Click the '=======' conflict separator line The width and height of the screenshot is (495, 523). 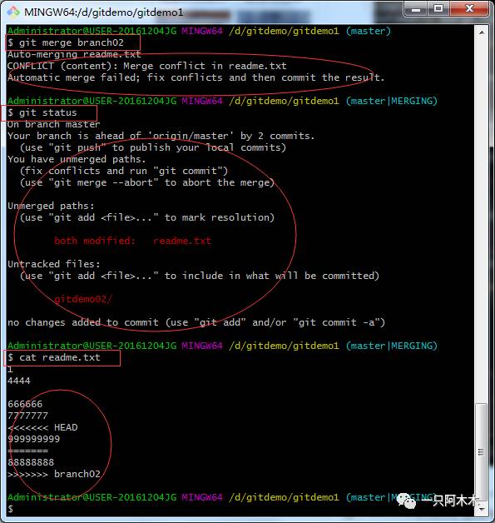pyautogui.click(x=28, y=451)
